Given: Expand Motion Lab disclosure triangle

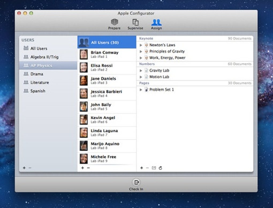Looking at the screenshot, I should click(x=141, y=77).
